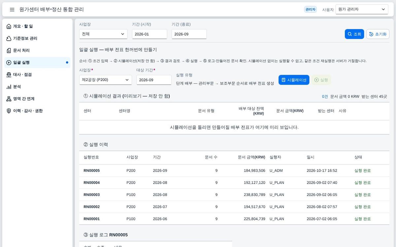Click the 초기화 reset button
This screenshot has height=247, width=396.
[x=378, y=34]
